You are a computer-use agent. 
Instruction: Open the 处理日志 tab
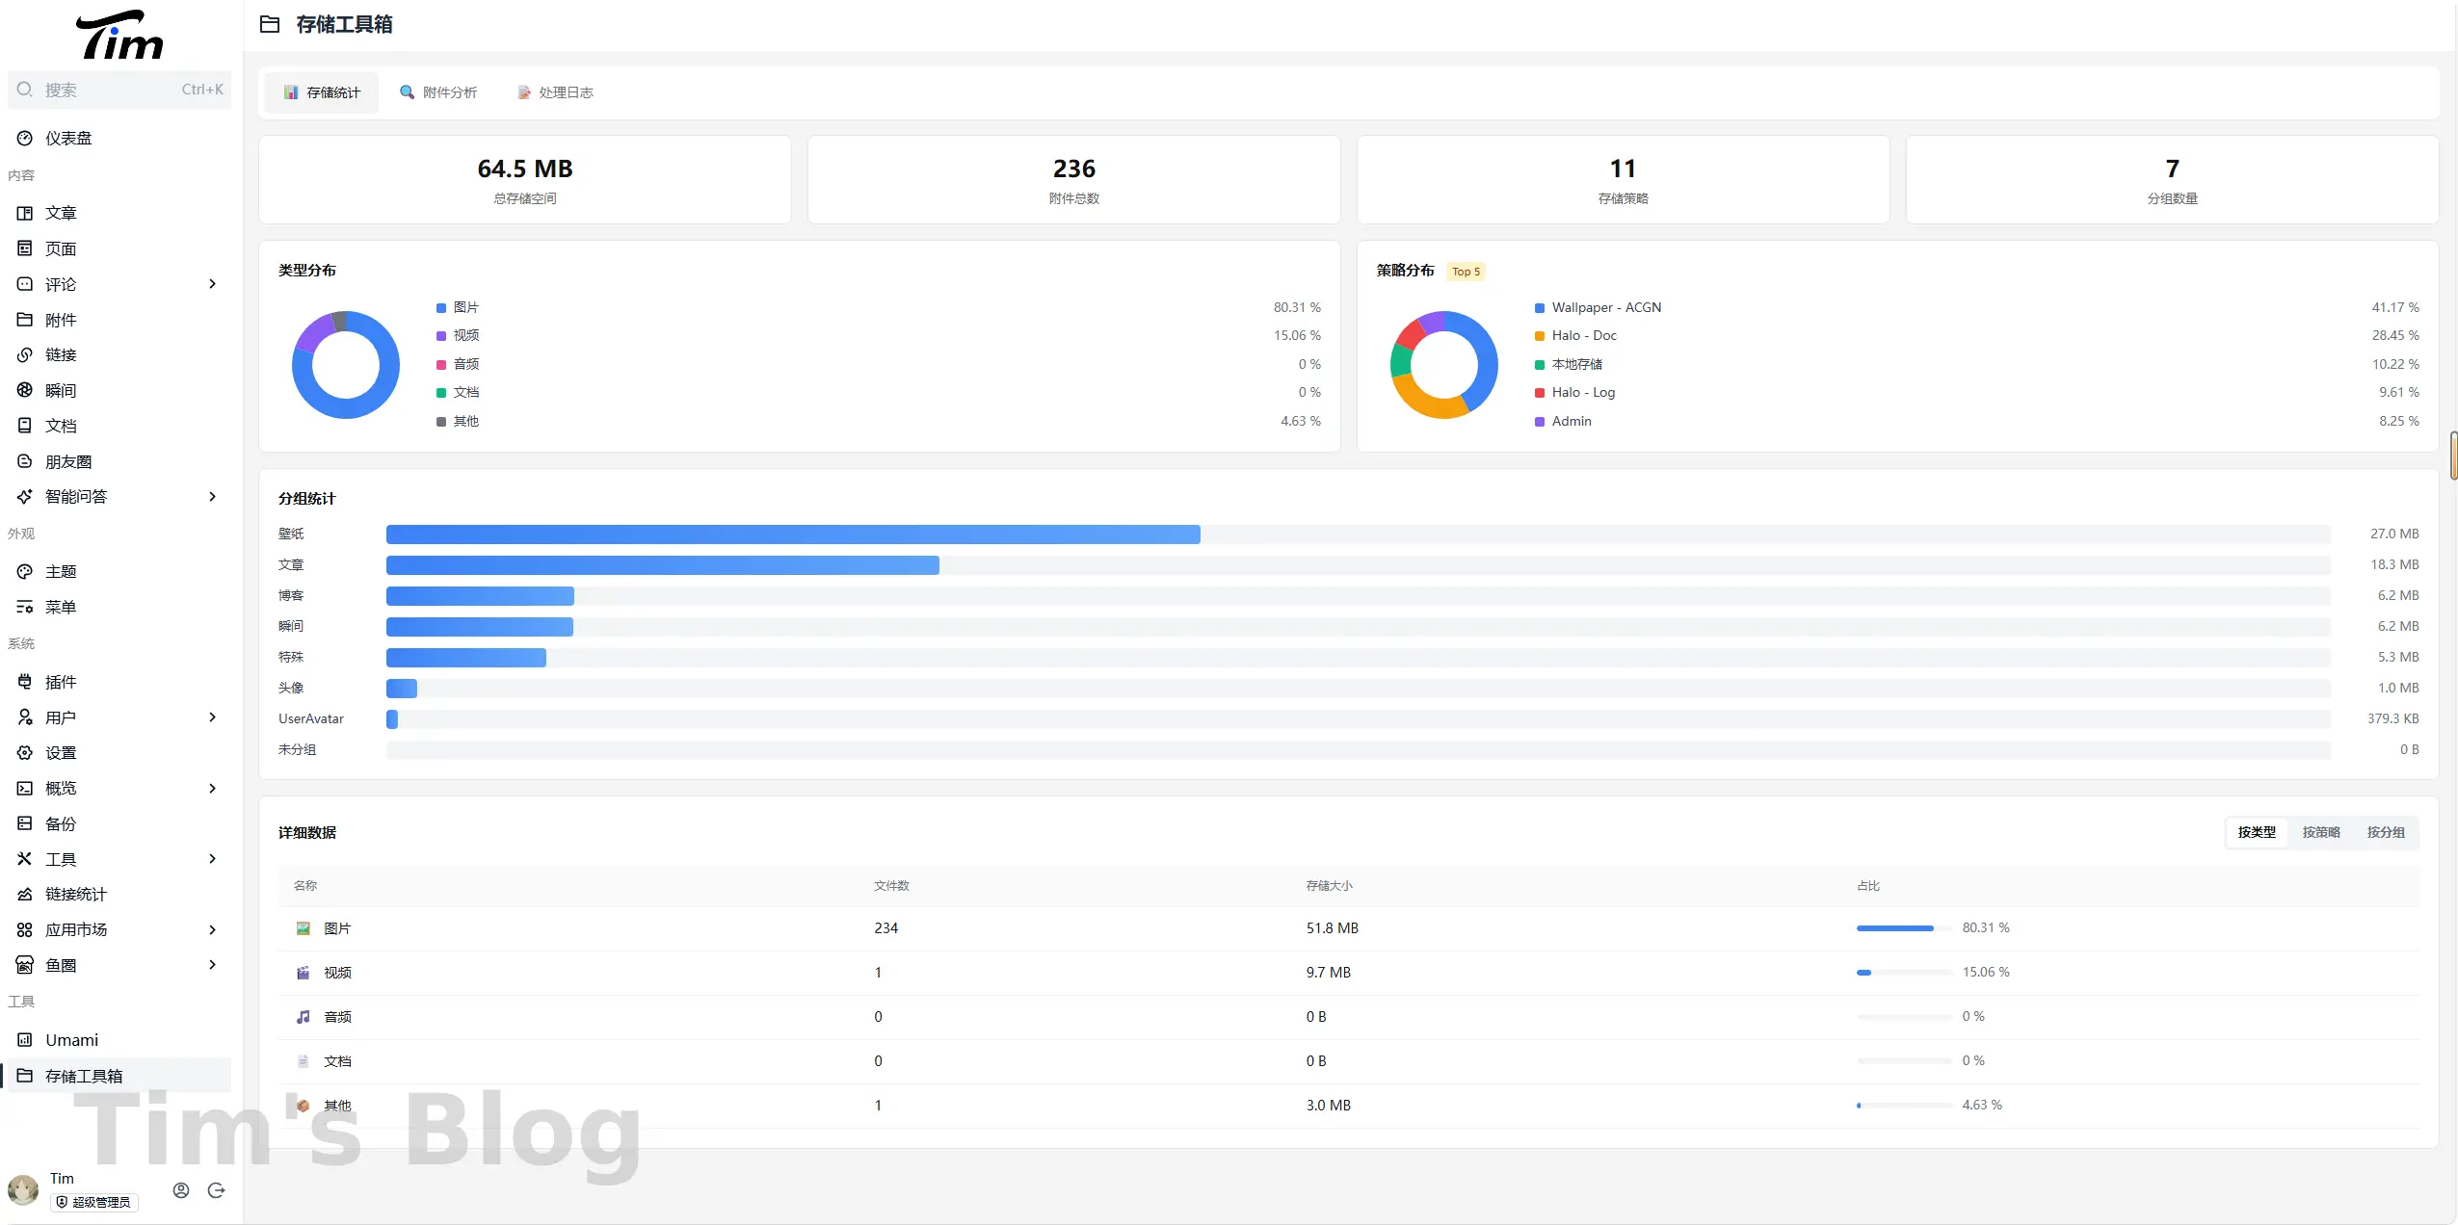[x=556, y=92]
